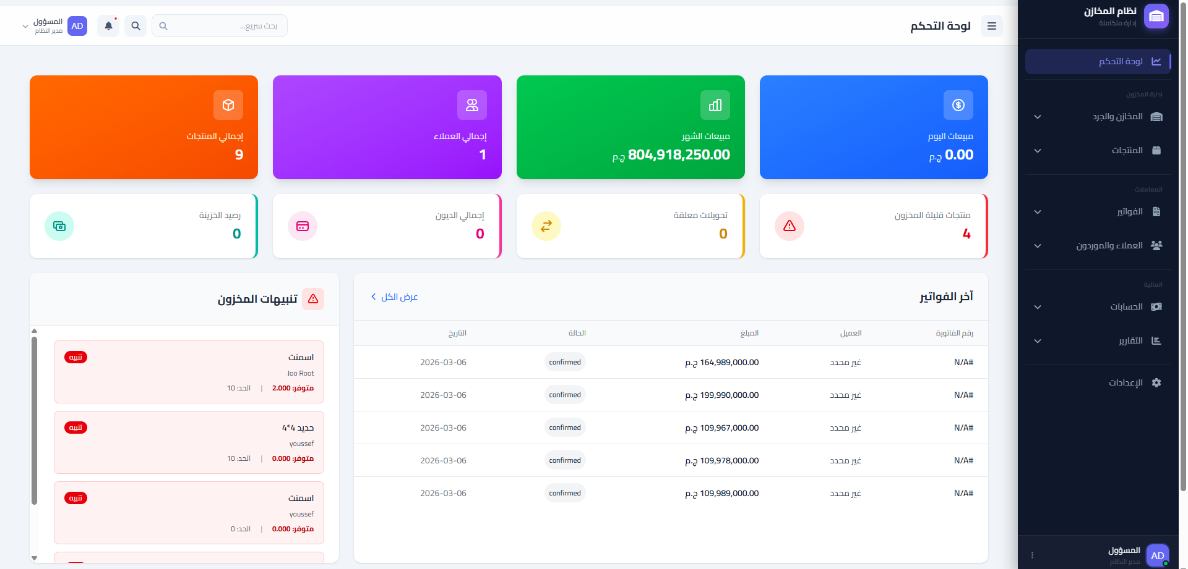The height and width of the screenshot is (569, 1188).
Task: Toggle the sidebar with hamburger menu
Action: pos(992,26)
